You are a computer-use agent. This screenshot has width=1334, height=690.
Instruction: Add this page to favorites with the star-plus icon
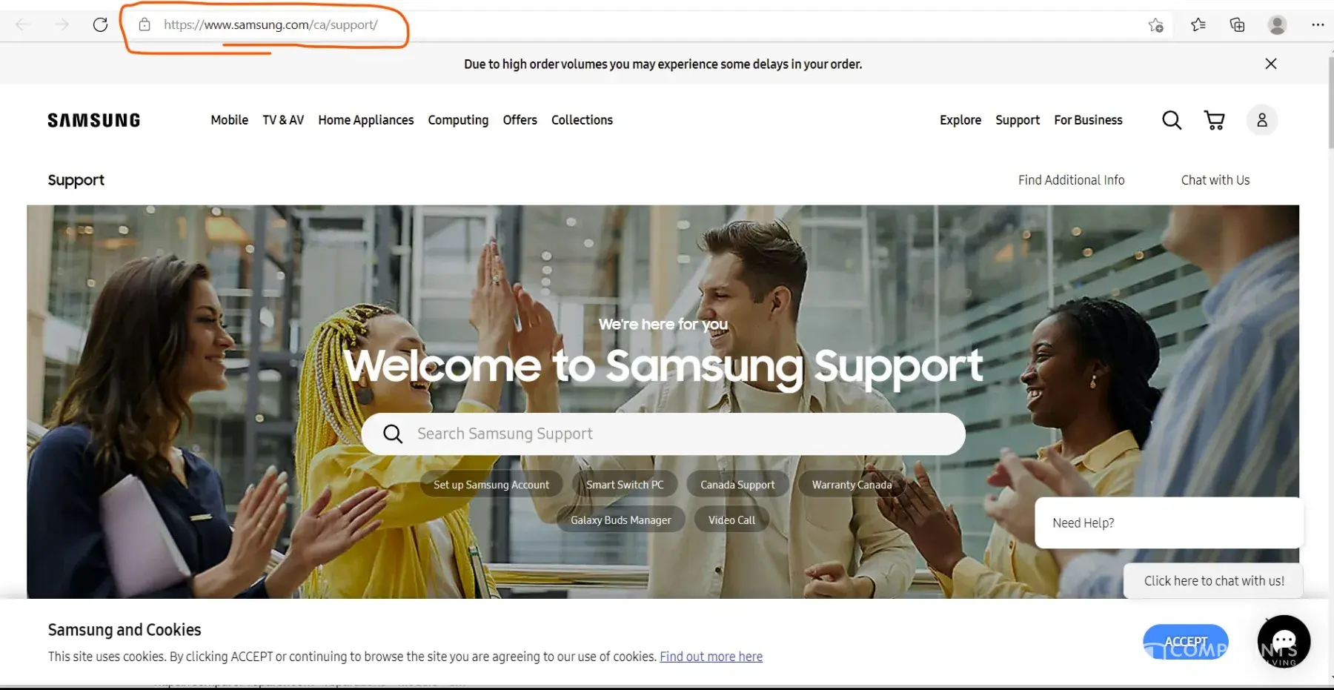click(1155, 25)
